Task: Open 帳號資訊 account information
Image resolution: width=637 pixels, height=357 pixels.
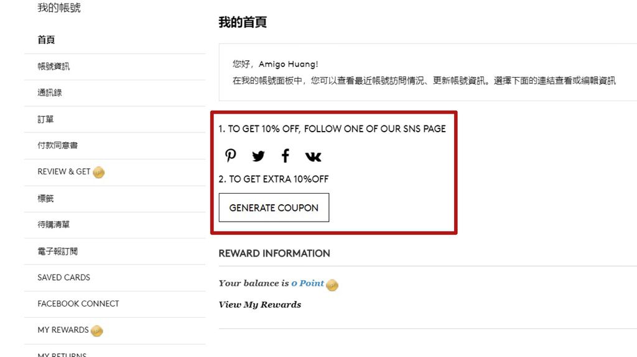Action: pyautogui.click(x=53, y=66)
